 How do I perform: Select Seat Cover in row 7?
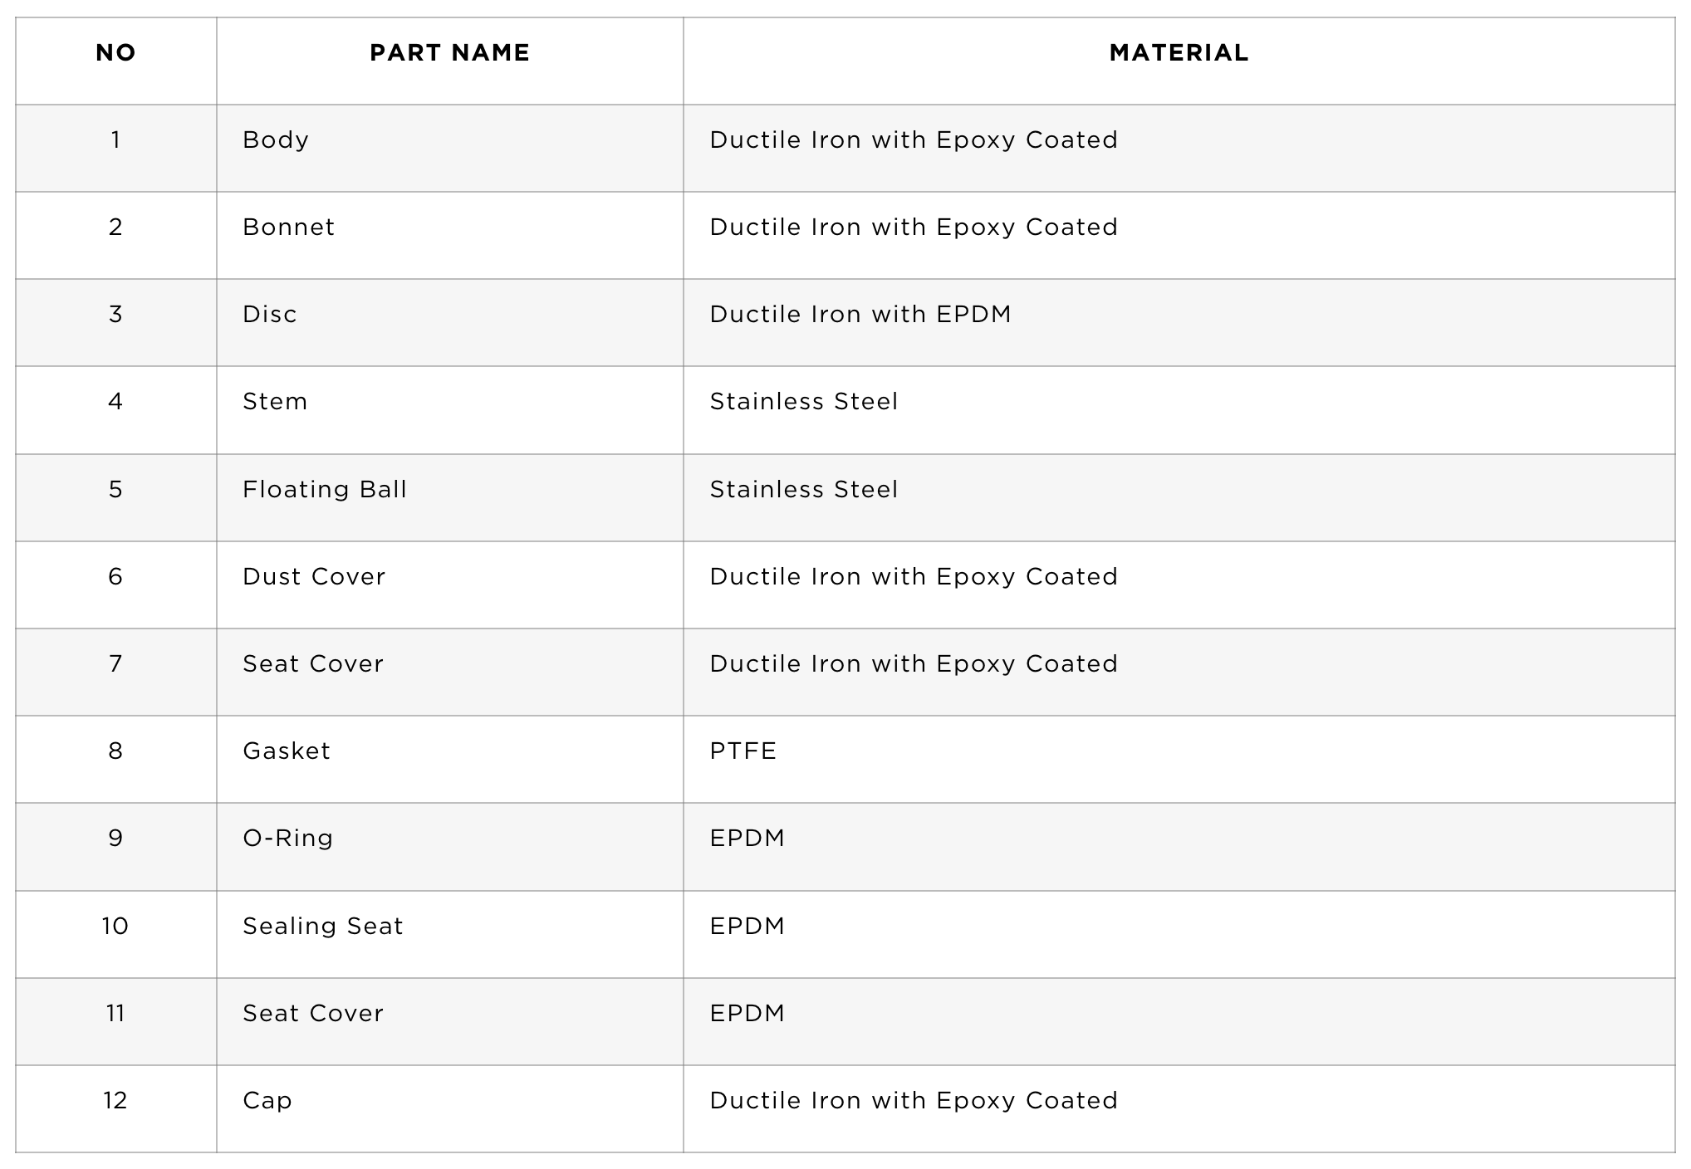[x=313, y=664]
